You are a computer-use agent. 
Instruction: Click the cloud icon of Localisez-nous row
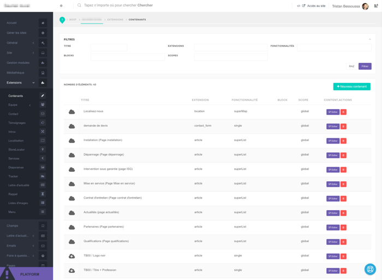[x=71, y=112]
